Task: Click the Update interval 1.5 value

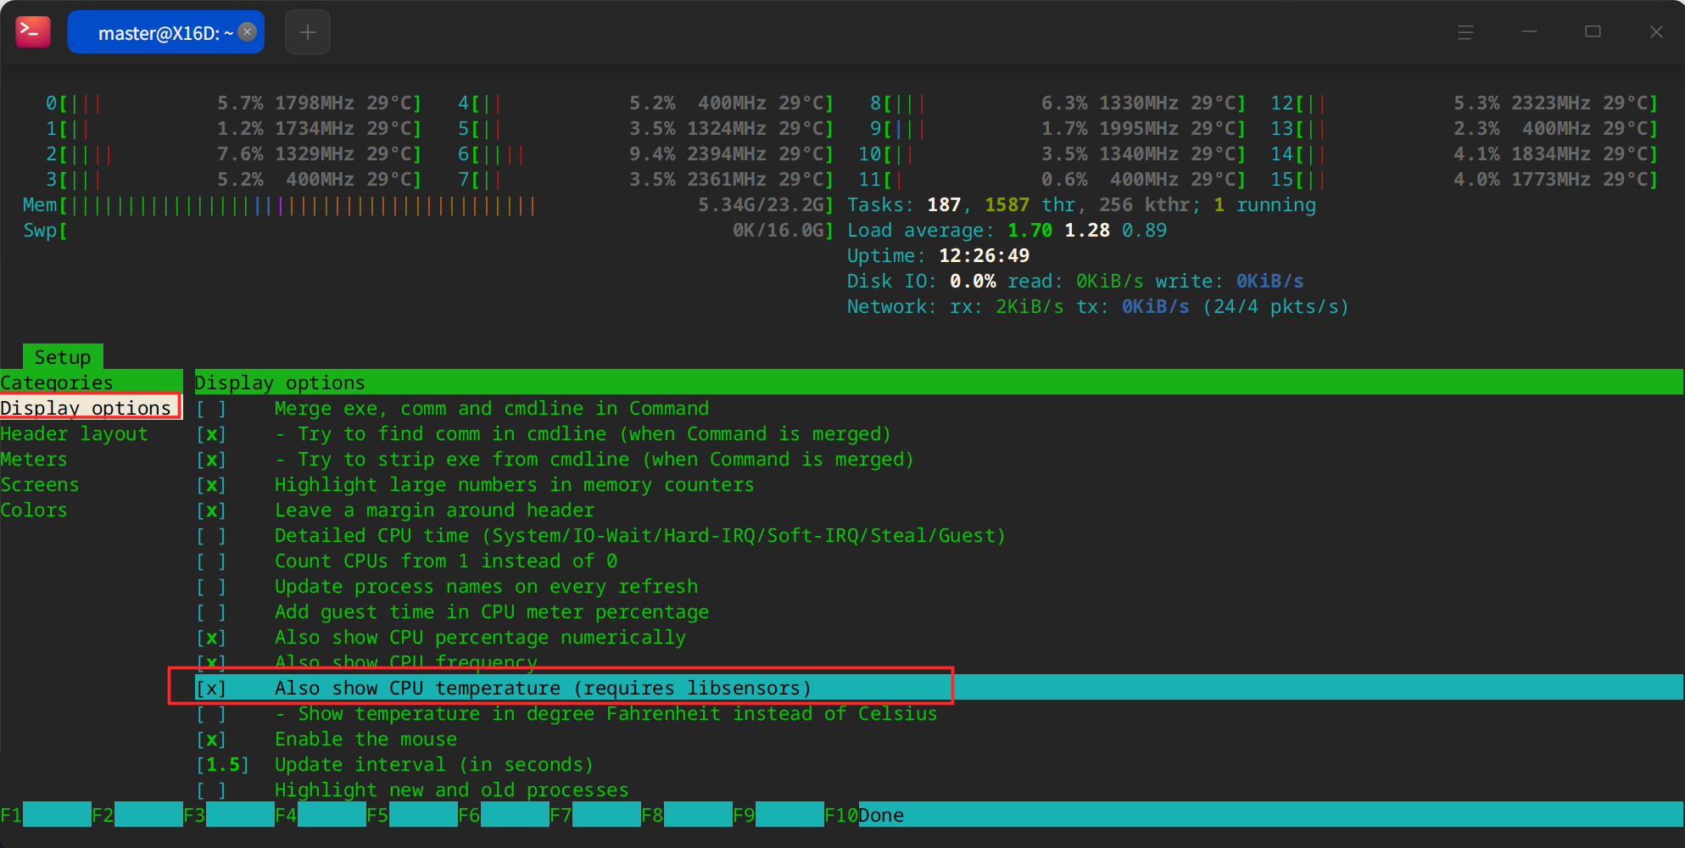Action: [223, 765]
